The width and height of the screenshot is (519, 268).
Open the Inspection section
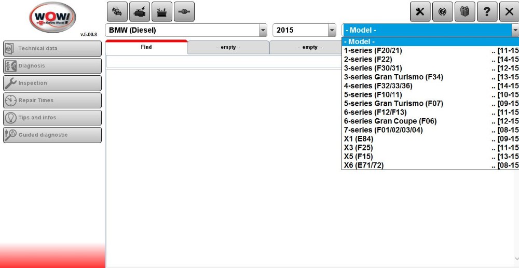[52, 83]
